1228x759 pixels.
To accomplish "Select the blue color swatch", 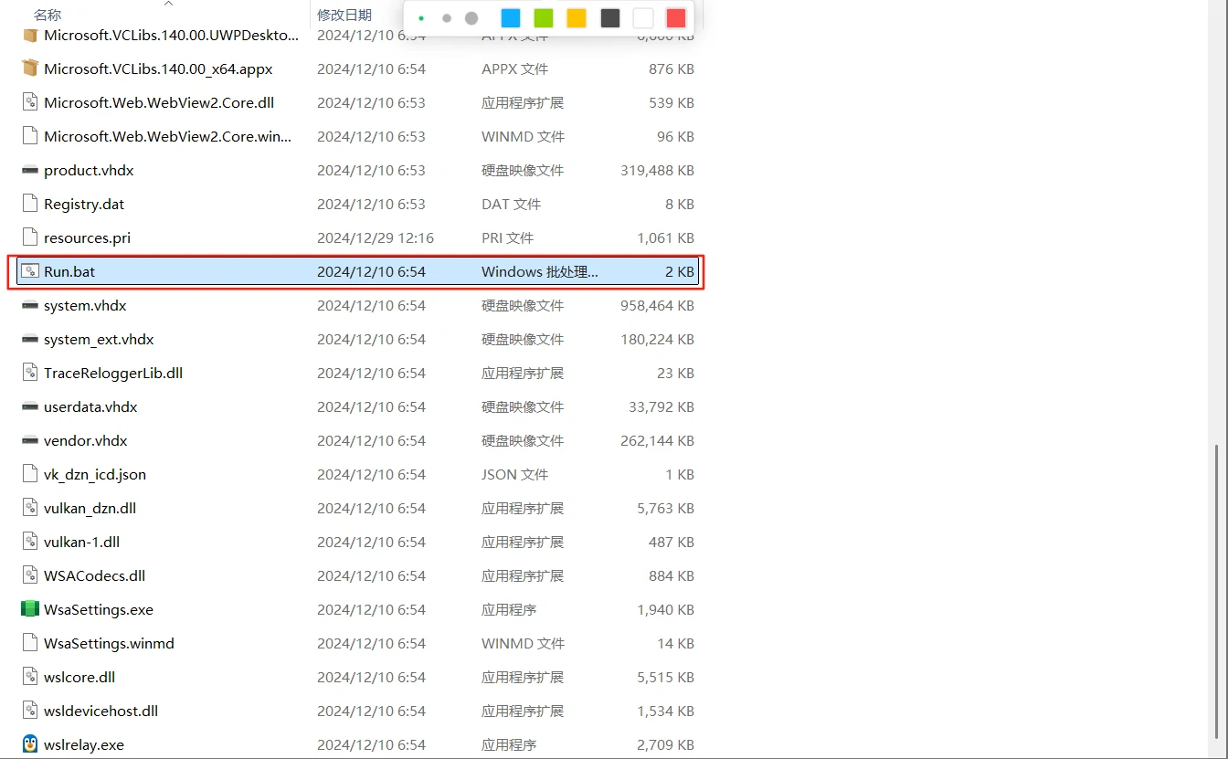I will (x=511, y=18).
